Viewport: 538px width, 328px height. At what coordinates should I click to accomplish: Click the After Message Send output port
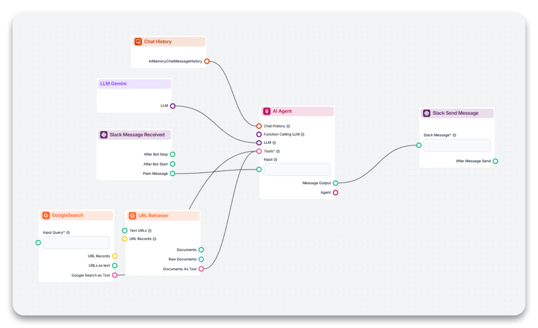coord(495,161)
